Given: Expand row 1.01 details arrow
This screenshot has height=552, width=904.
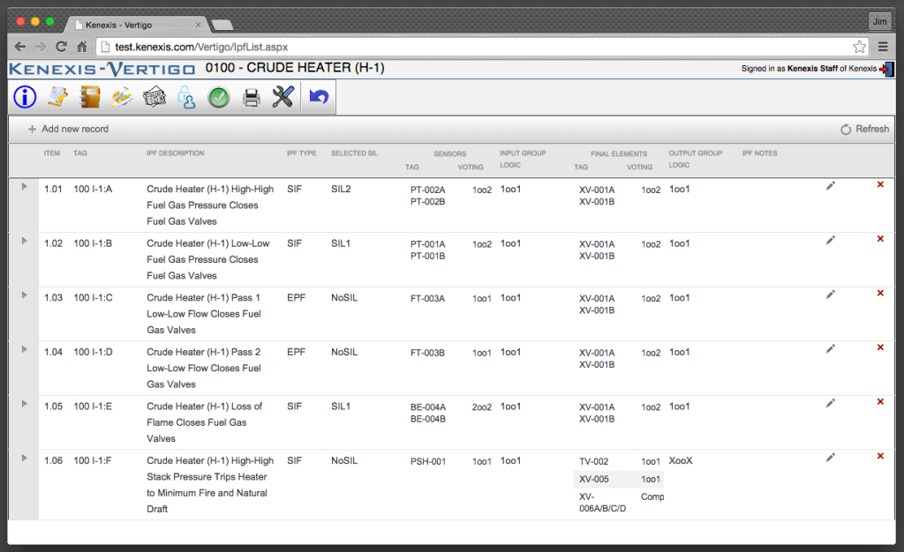Looking at the screenshot, I should tap(24, 186).
